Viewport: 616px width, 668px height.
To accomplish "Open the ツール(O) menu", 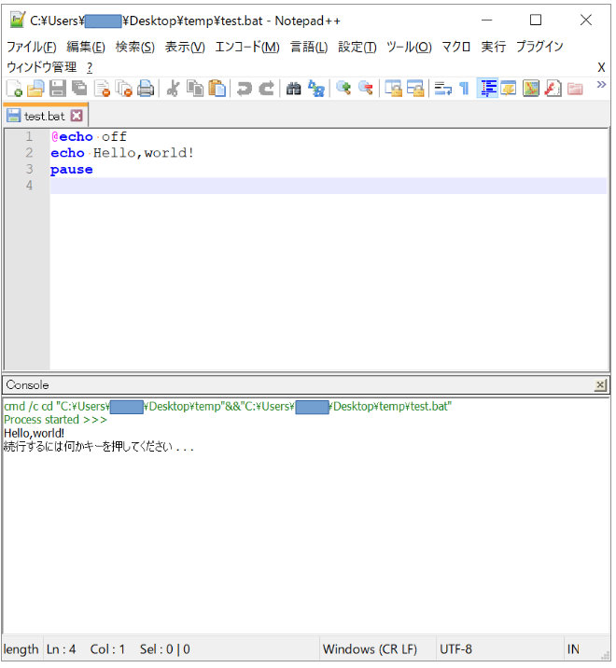I will pos(409,47).
